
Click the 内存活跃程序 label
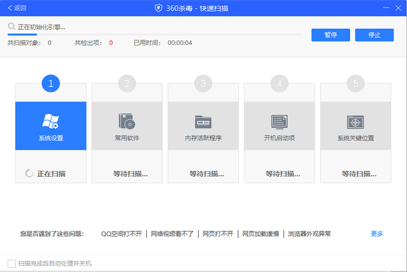203,138
